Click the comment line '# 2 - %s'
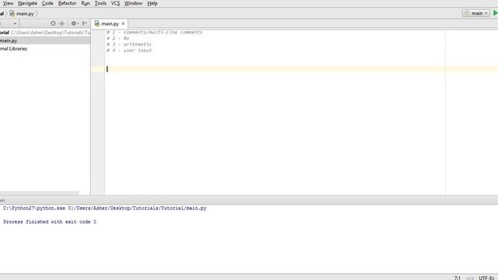 [x=117, y=38]
